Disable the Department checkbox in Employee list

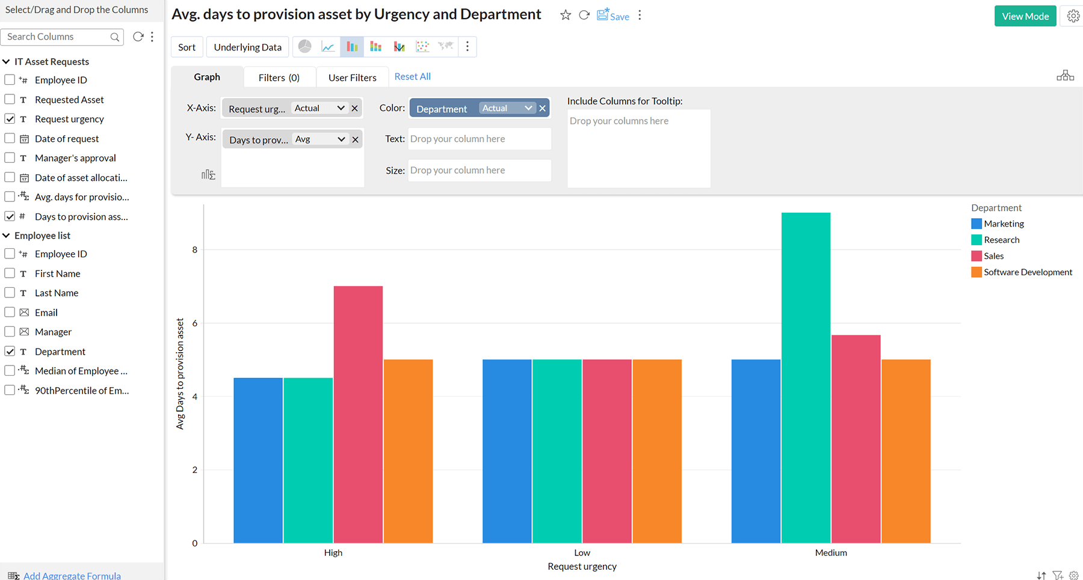[10, 351]
